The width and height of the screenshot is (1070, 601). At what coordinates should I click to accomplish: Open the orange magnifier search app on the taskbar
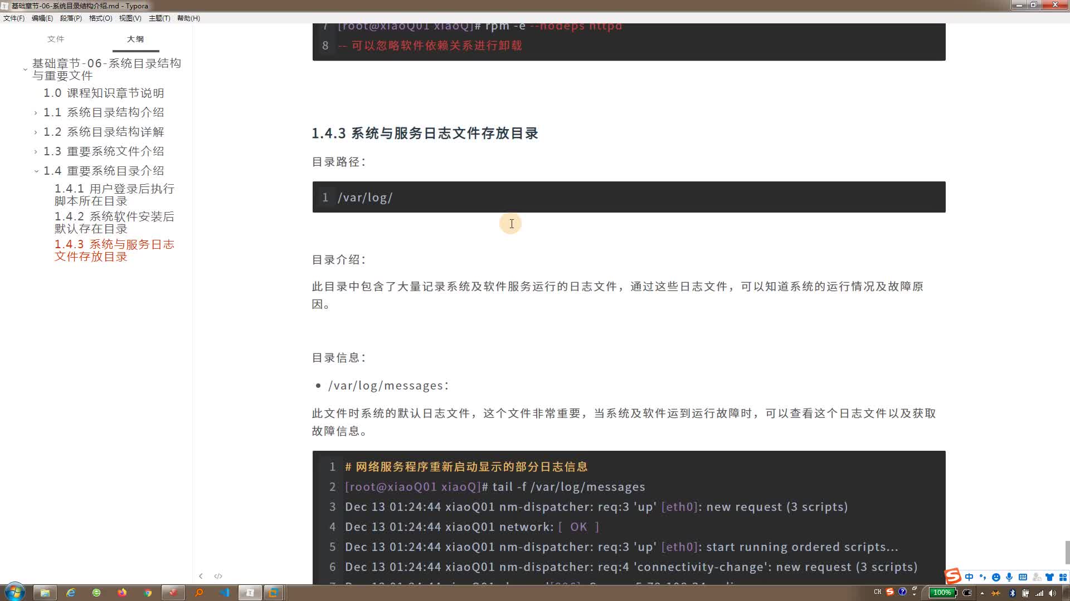pos(199,593)
